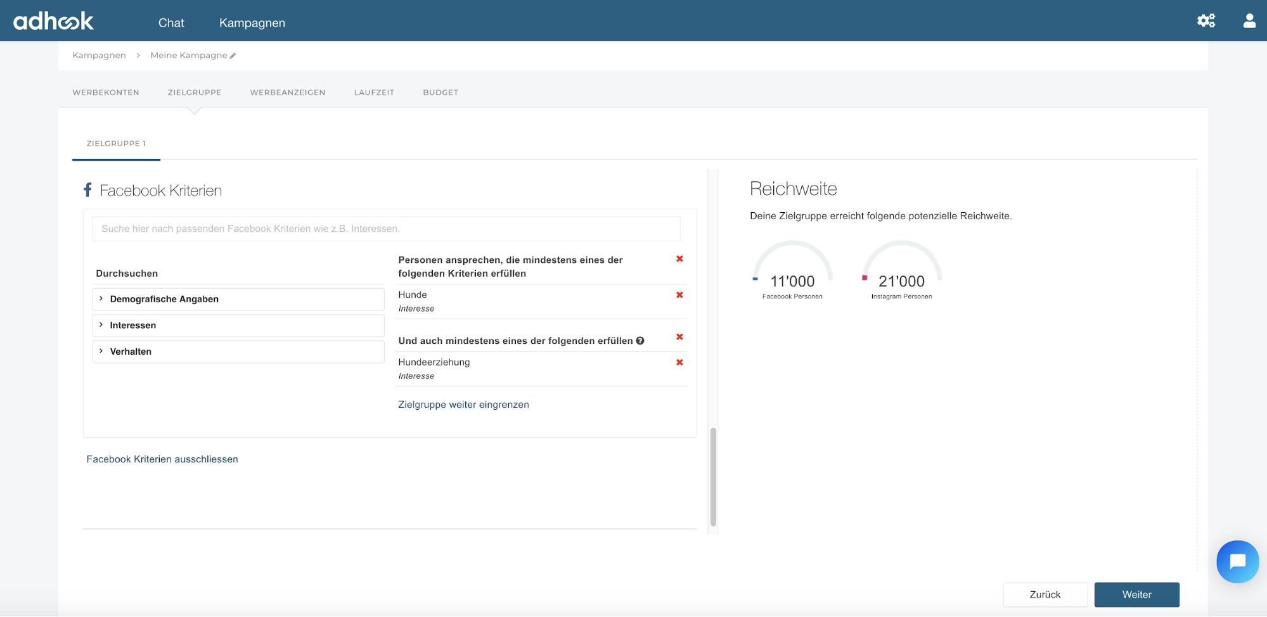
Task: Go to the Werbeanzeigen step
Action: click(x=288, y=92)
